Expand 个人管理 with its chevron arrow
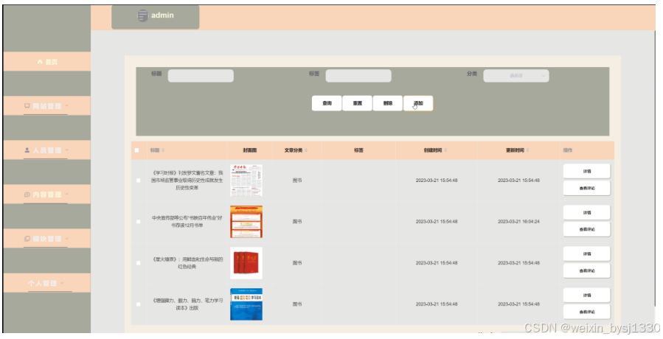 (62, 283)
